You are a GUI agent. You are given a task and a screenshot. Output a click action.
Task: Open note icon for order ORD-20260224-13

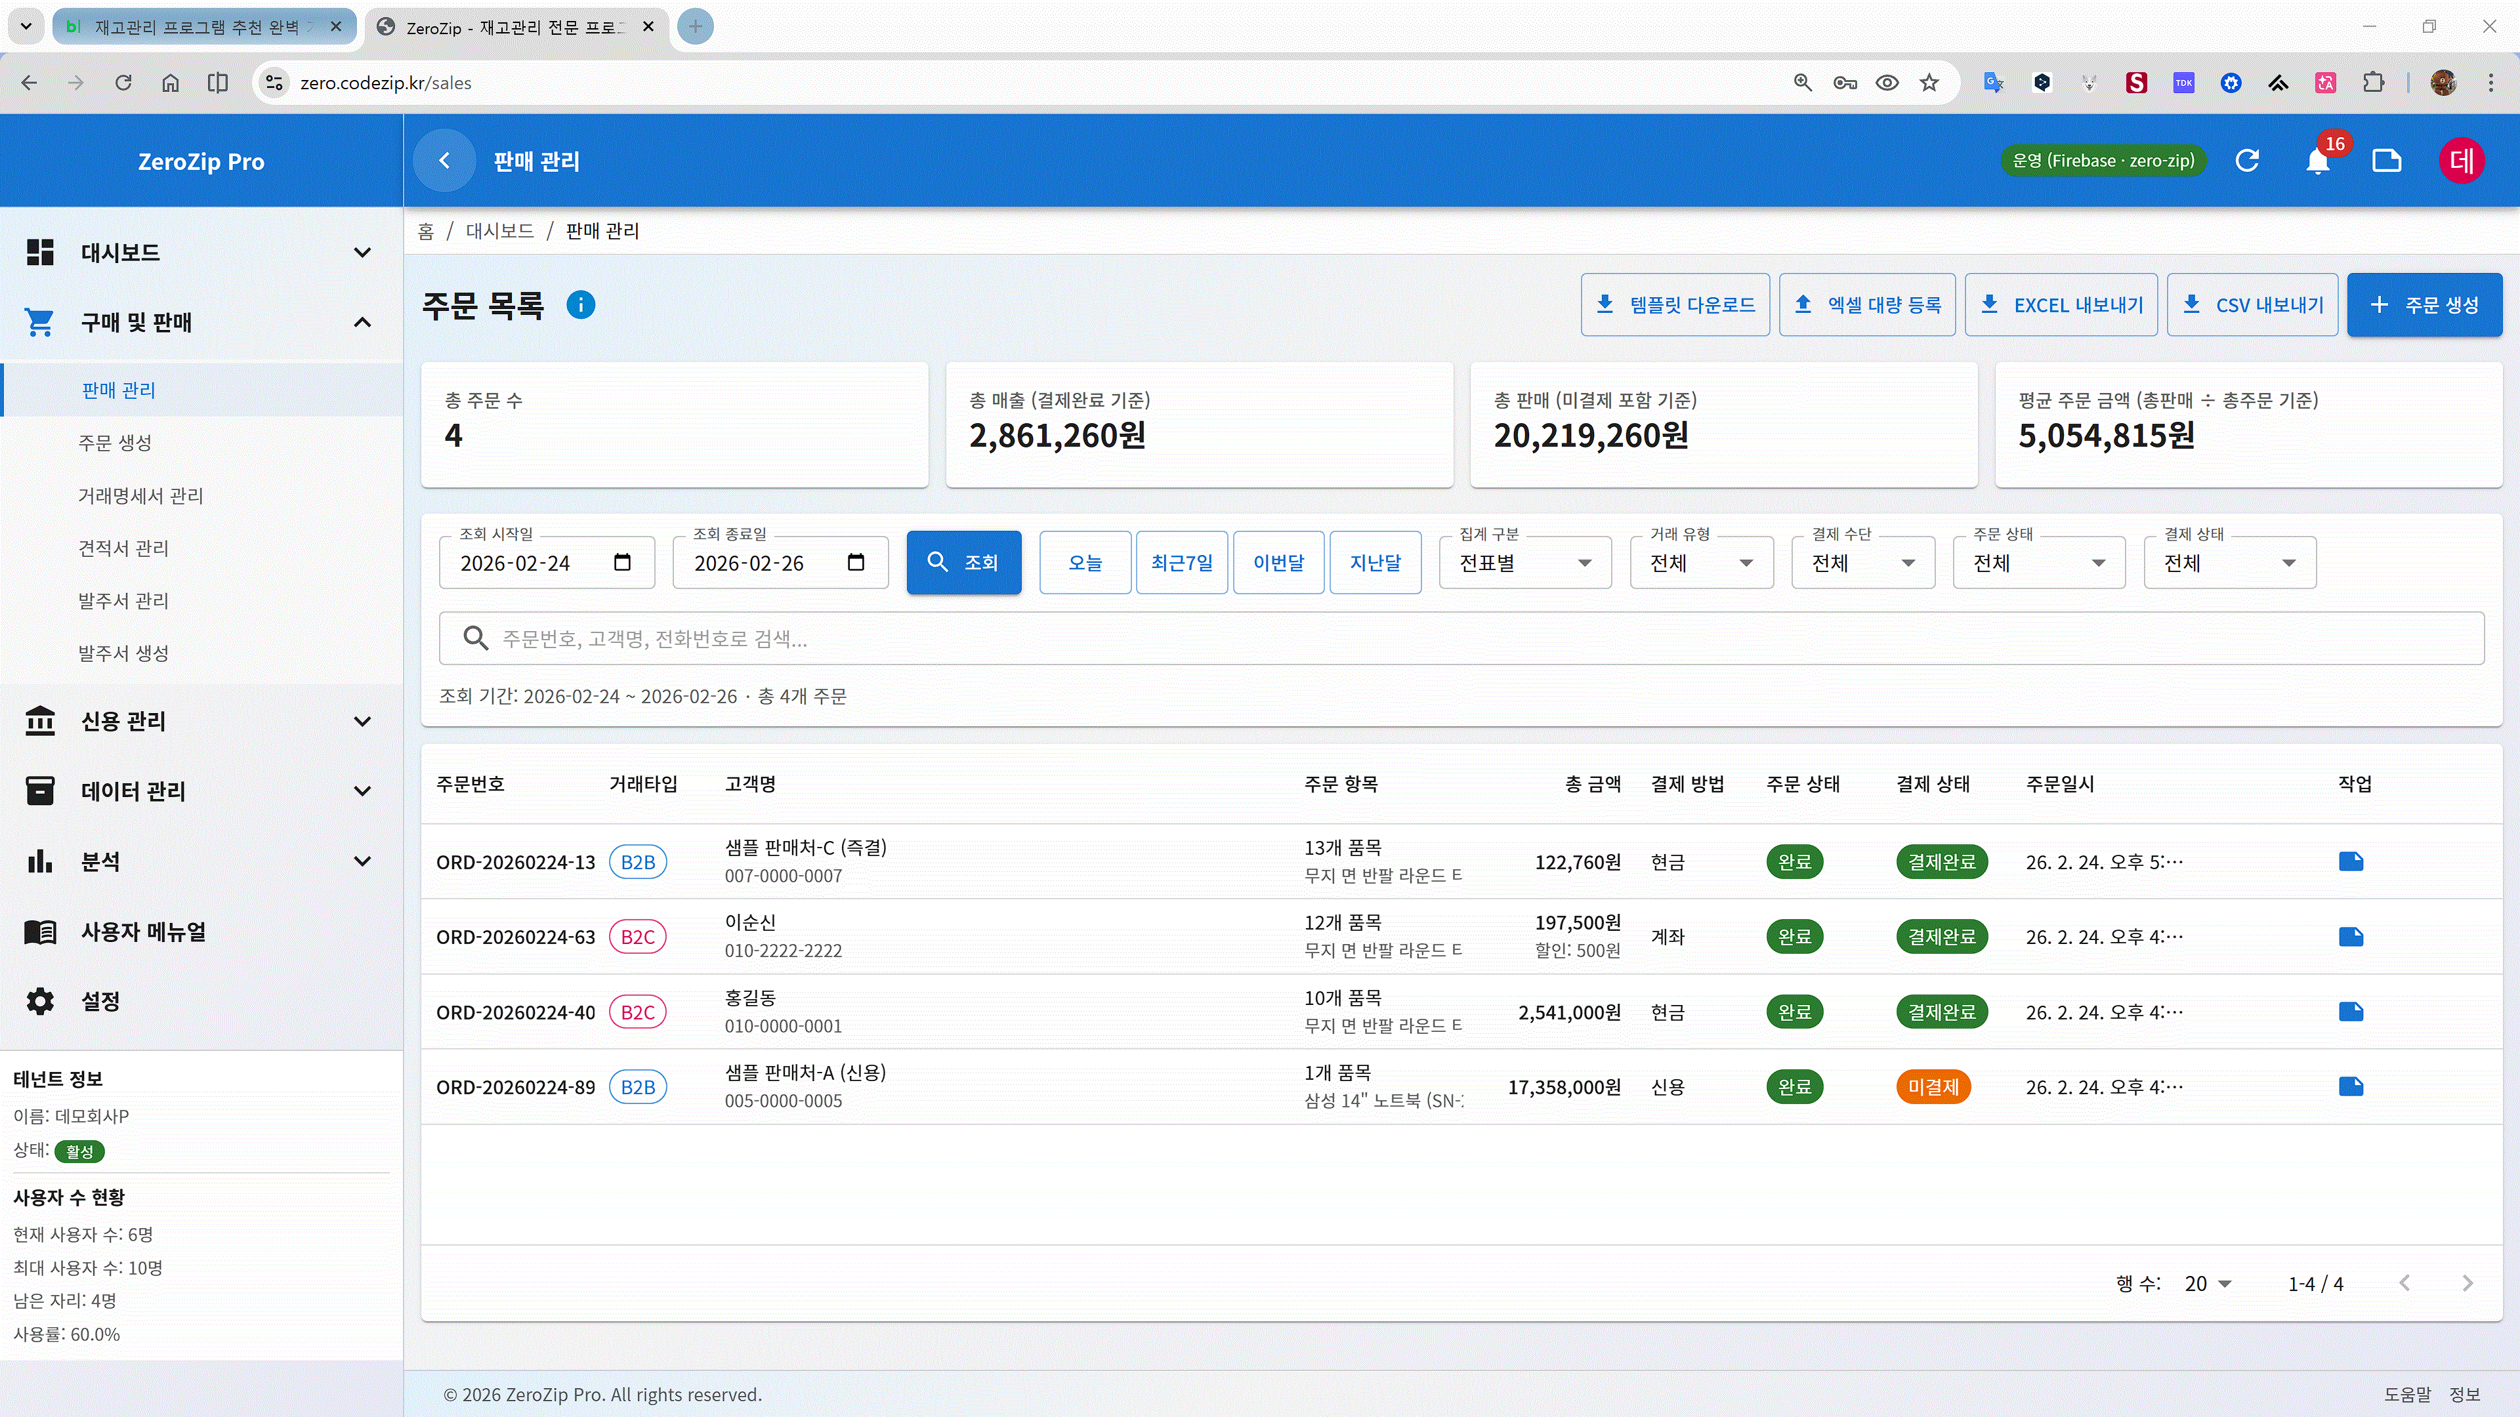[x=2351, y=861]
